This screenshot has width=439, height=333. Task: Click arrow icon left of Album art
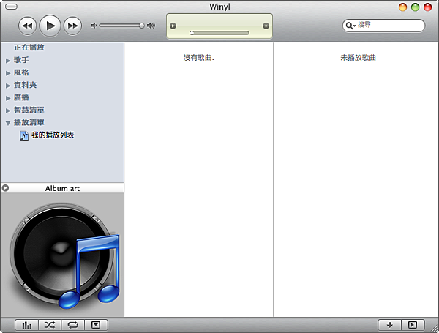(x=5, y=188)
